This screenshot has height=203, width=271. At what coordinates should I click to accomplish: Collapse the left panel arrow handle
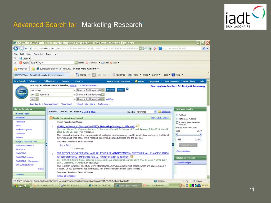pos(46,144)
